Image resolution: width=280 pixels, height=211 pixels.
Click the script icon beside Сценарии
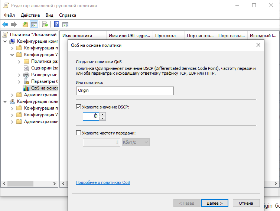click(26, 68)
